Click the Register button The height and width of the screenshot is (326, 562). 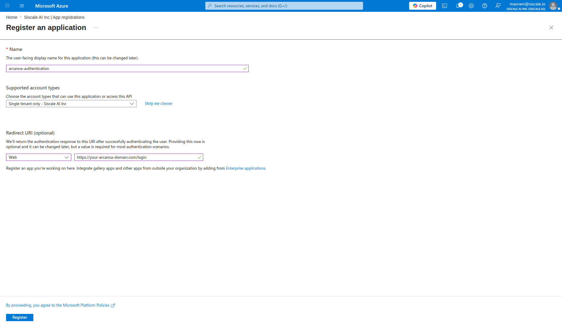click(x=20, y=318)
